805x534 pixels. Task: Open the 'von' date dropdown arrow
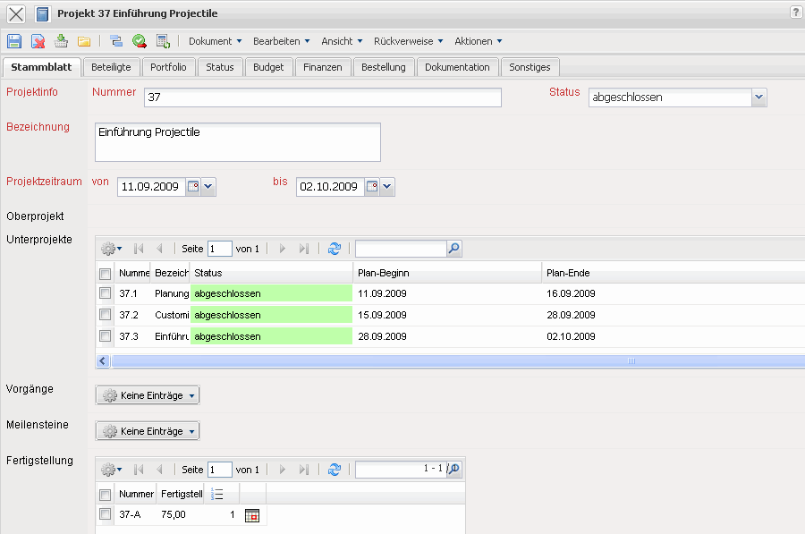(x=208, y=187)
